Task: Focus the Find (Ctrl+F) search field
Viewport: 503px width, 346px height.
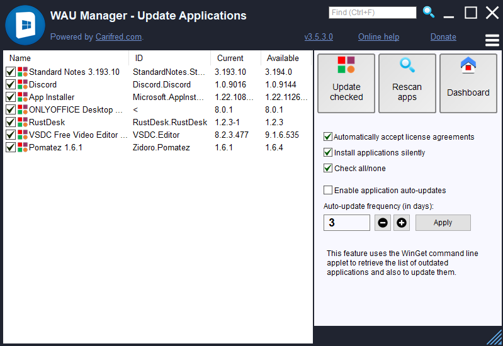Action: [373, 13]
